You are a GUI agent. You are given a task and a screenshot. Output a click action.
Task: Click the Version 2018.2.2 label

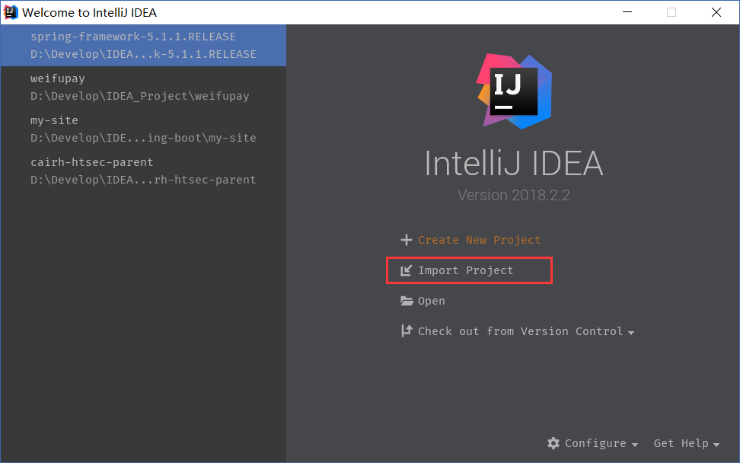coord(514,195)
